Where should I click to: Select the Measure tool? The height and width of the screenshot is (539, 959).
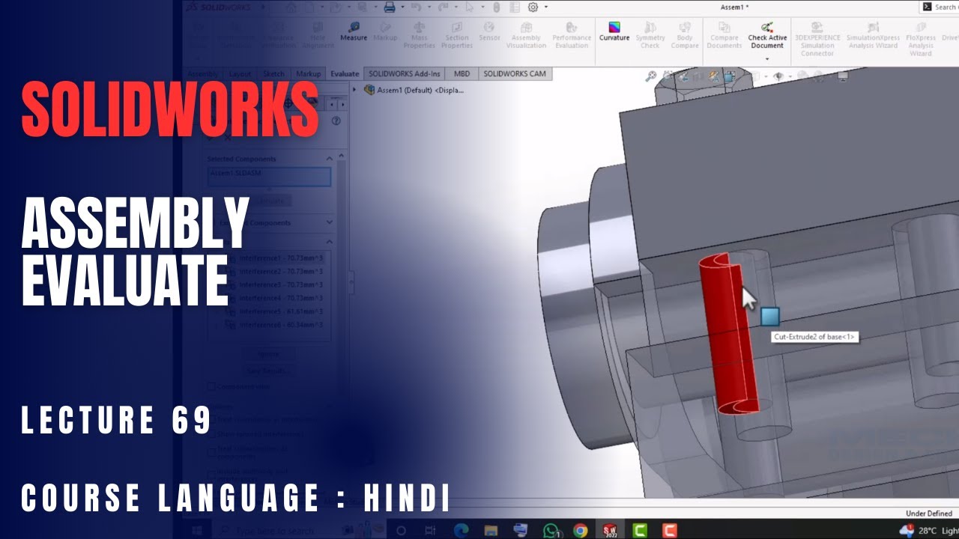354,31
